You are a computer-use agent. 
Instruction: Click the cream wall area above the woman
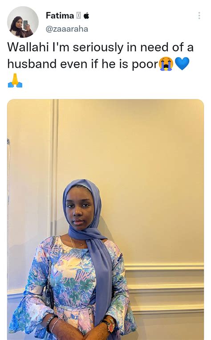pyautogui.click(x=130, y=139)
